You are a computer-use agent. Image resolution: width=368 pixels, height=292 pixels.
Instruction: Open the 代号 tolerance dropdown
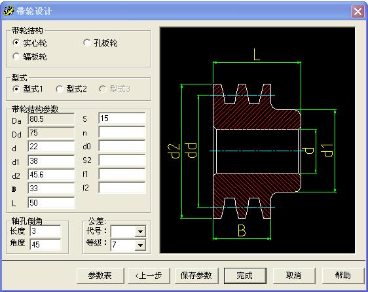coord(140,232)
